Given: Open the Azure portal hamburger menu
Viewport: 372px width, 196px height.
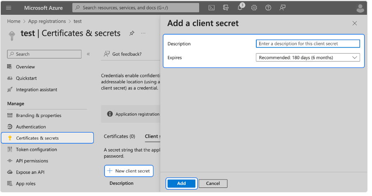Looking at the screenshot, I should (9, 8).
